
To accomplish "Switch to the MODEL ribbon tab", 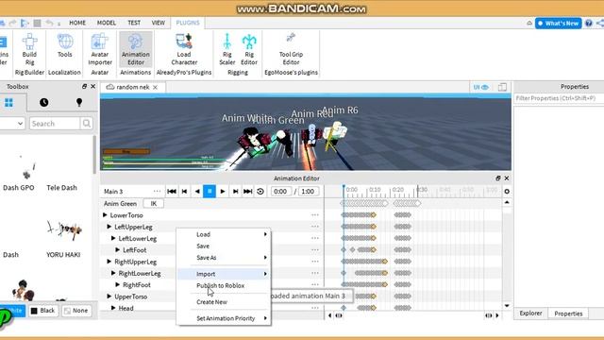I will tap(107, 23).
